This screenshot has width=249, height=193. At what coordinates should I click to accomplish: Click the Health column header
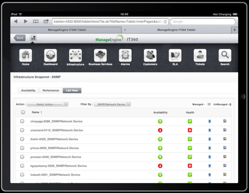coord(190,113)
